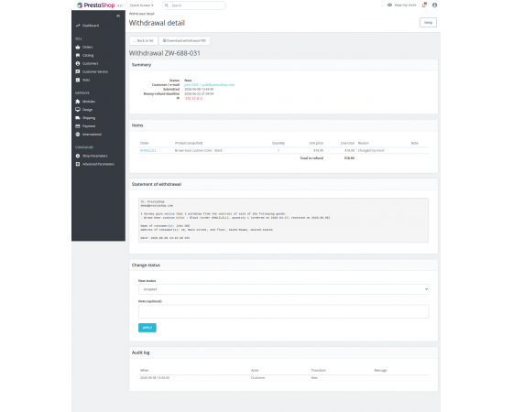Open the Dashboard sidebar icon
Image resolution: width=513 pixels, height=412 pixels.
coord(78,26)
